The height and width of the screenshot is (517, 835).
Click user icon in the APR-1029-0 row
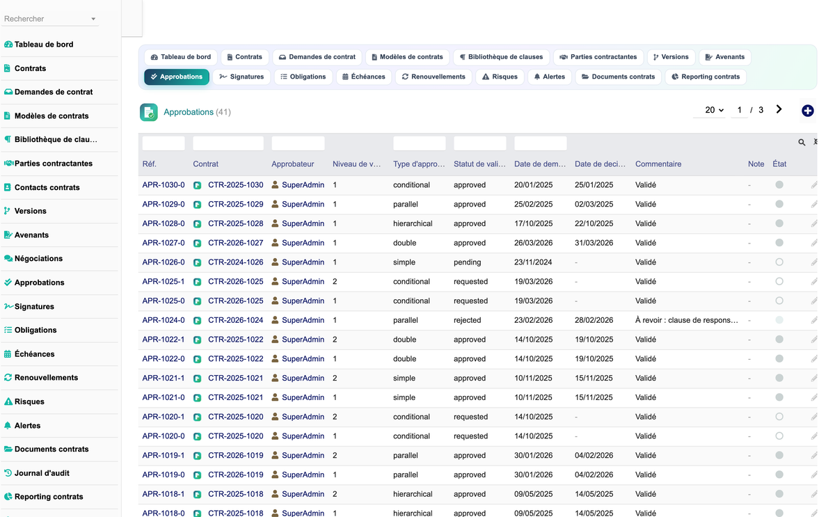click(x=276, y=205)
